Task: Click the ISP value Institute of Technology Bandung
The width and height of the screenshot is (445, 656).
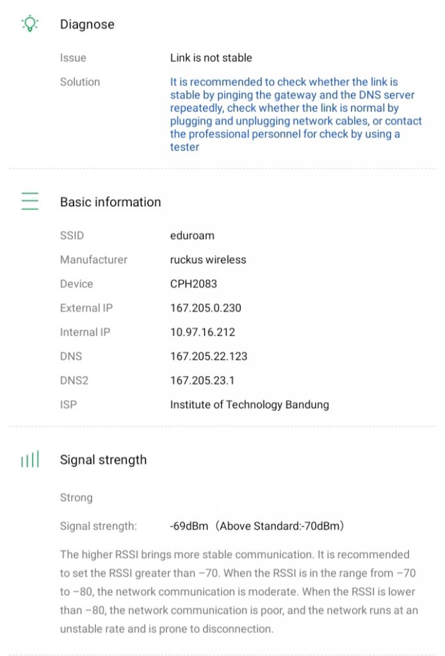Action: [249, 404]
